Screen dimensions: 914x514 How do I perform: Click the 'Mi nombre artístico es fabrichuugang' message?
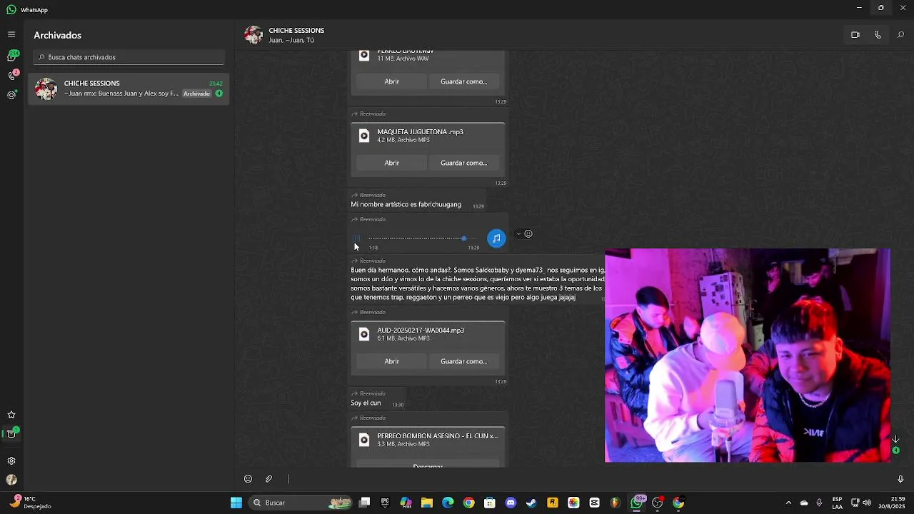pos(406,205)
